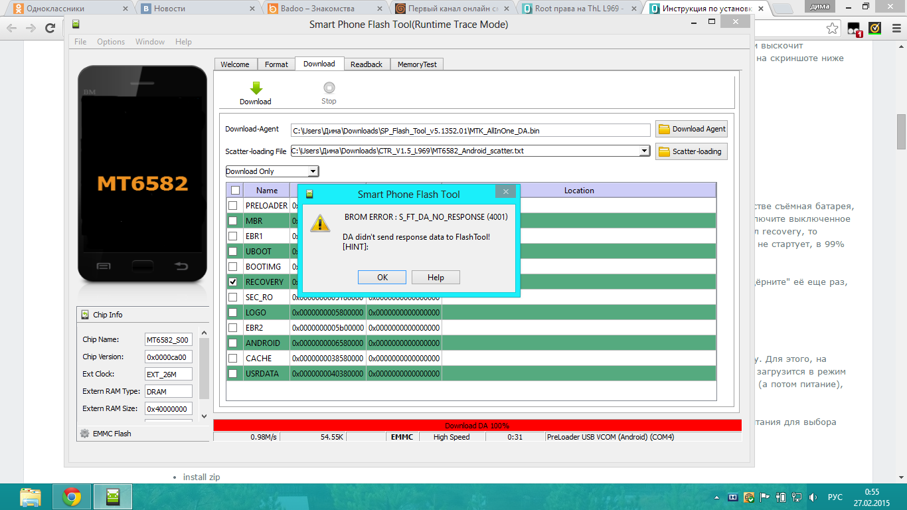Click the bookmark star in address bar
This screenshot has width=907, height=510.
[x=832, y=29]
